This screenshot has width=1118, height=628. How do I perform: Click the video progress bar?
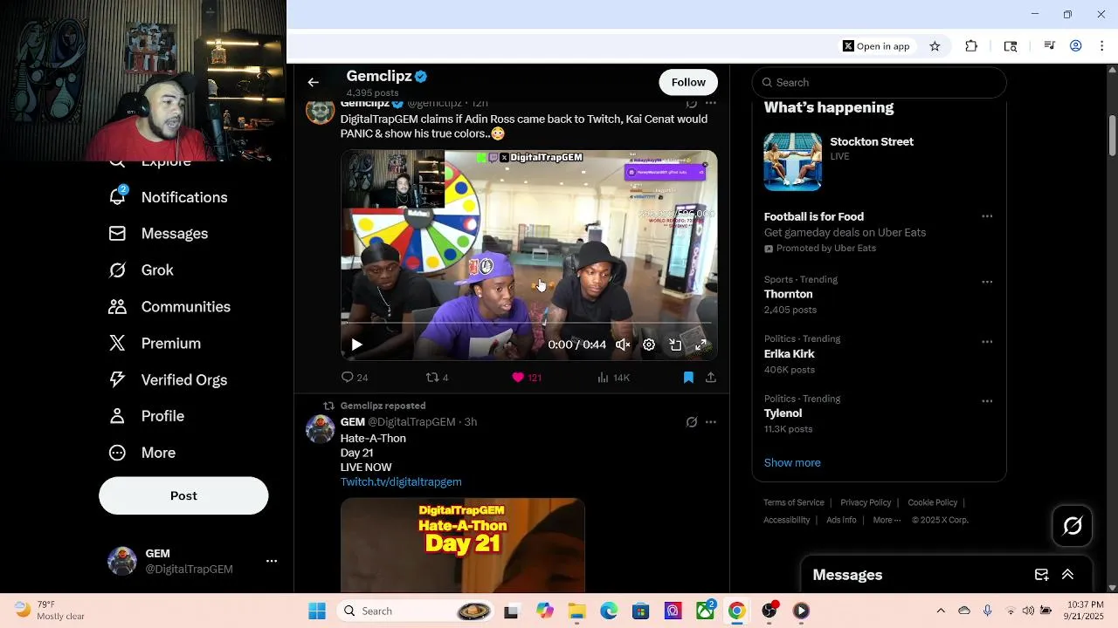click(529, 324)
